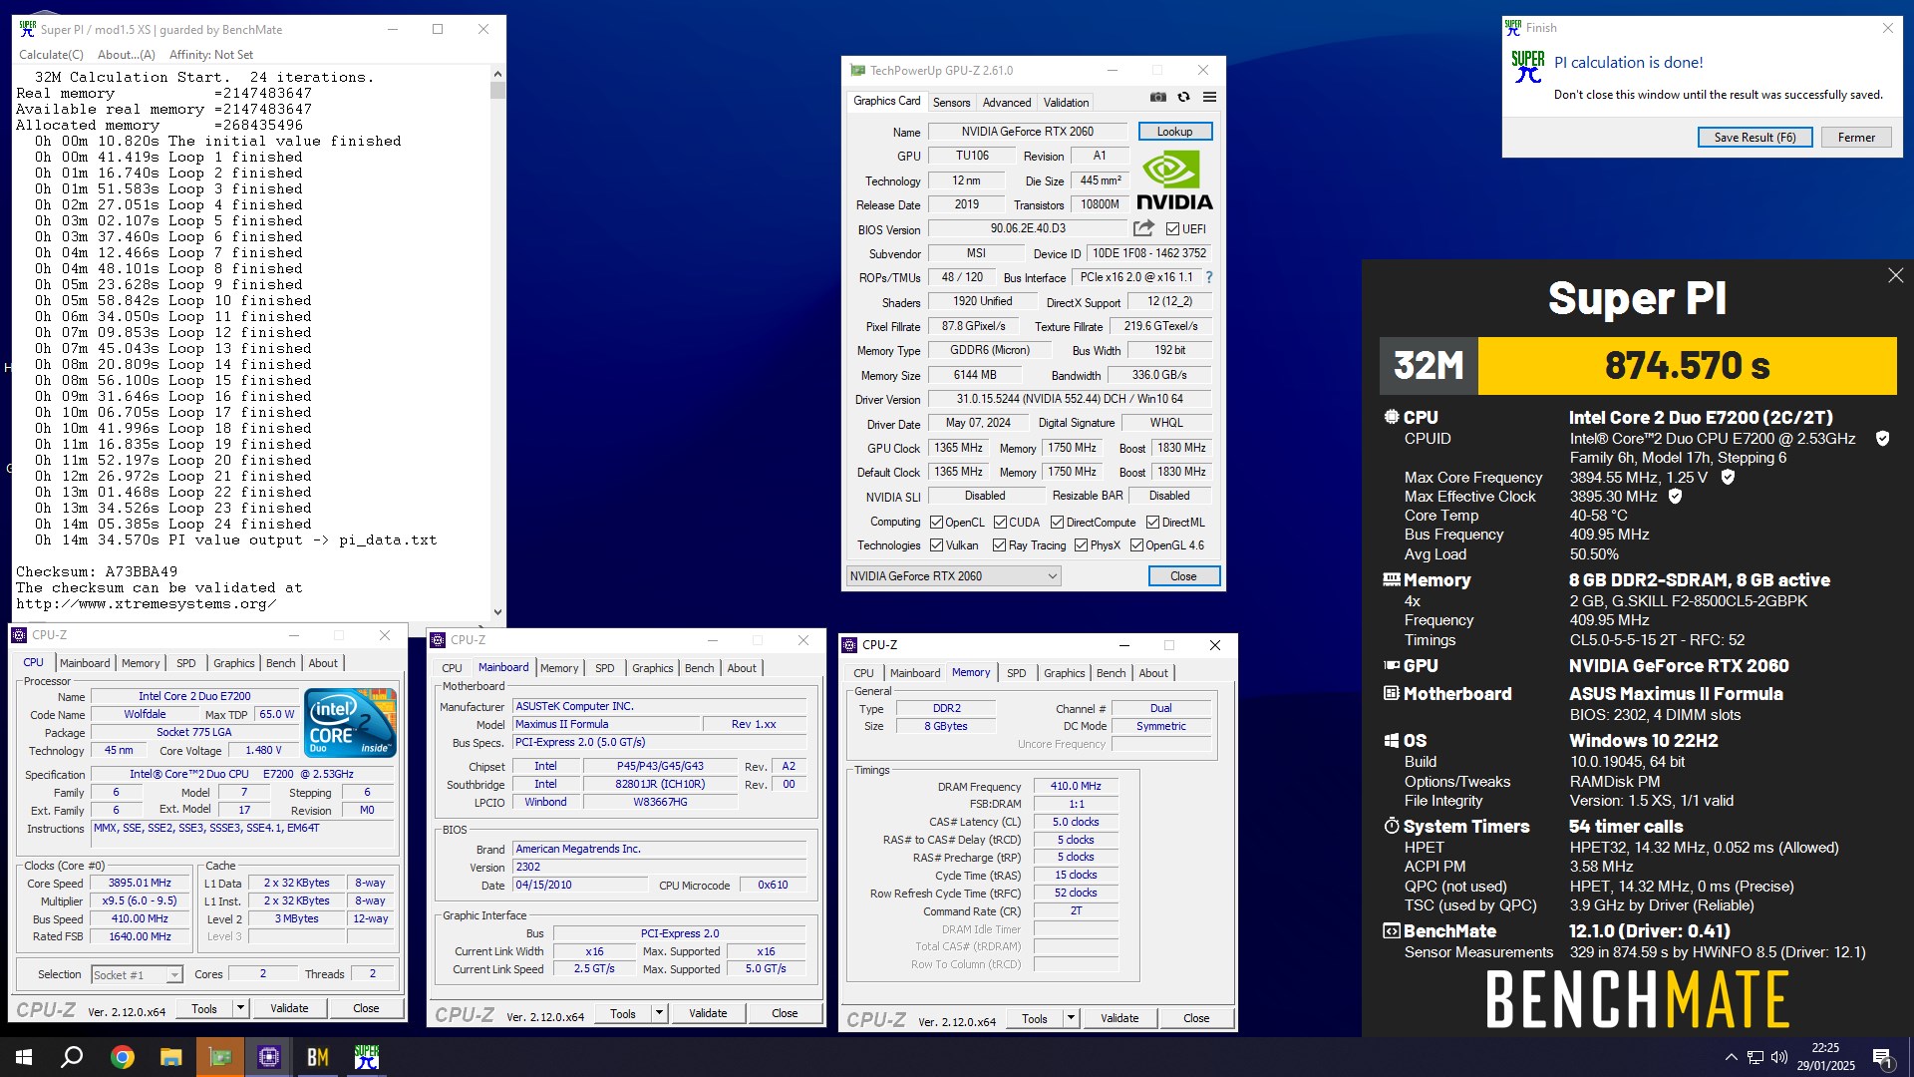Switch to GPU-Z via taskbar icon

219,1057
